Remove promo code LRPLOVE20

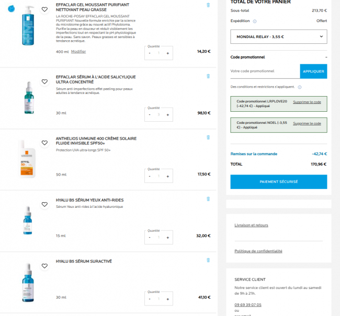(307, 102)
